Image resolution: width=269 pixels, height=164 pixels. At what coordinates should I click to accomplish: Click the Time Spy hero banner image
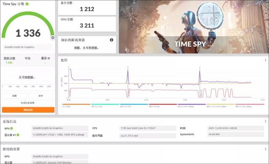tap(194, 27)
